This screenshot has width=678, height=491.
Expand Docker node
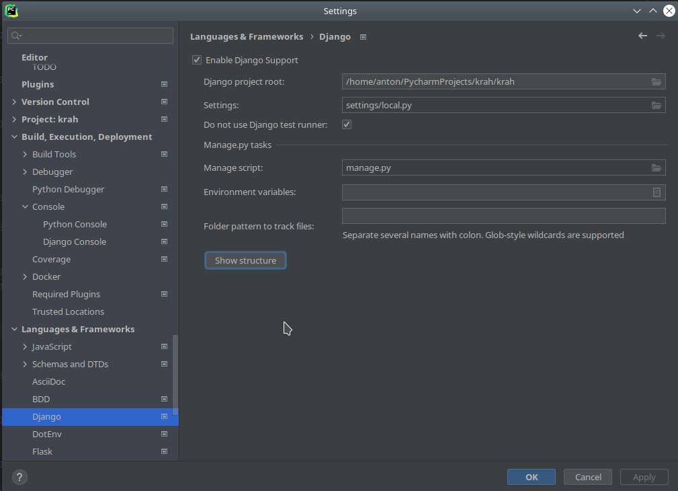click(x=25, y=276)
